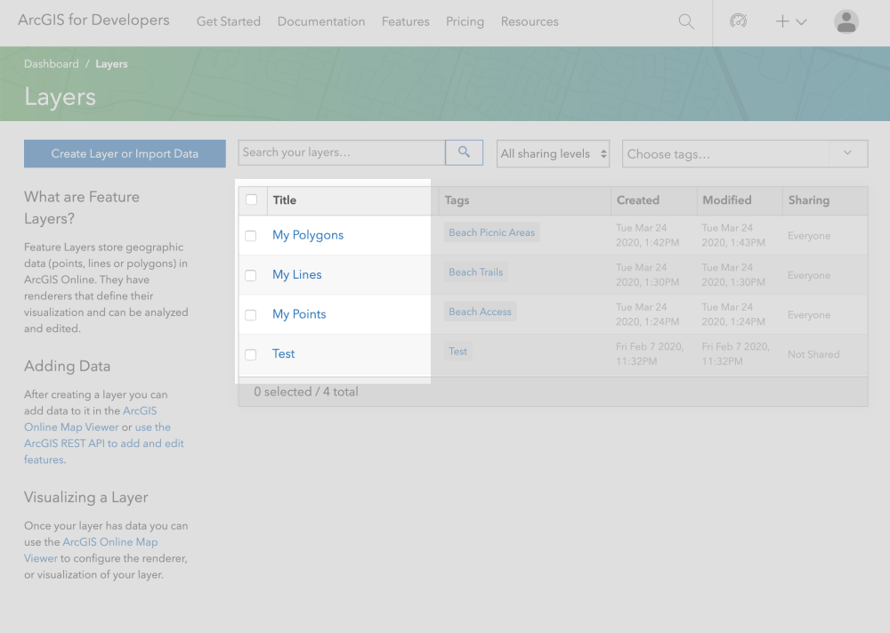Go to the Pricing page
890x633 pixels.
click(x=465, y=20)
